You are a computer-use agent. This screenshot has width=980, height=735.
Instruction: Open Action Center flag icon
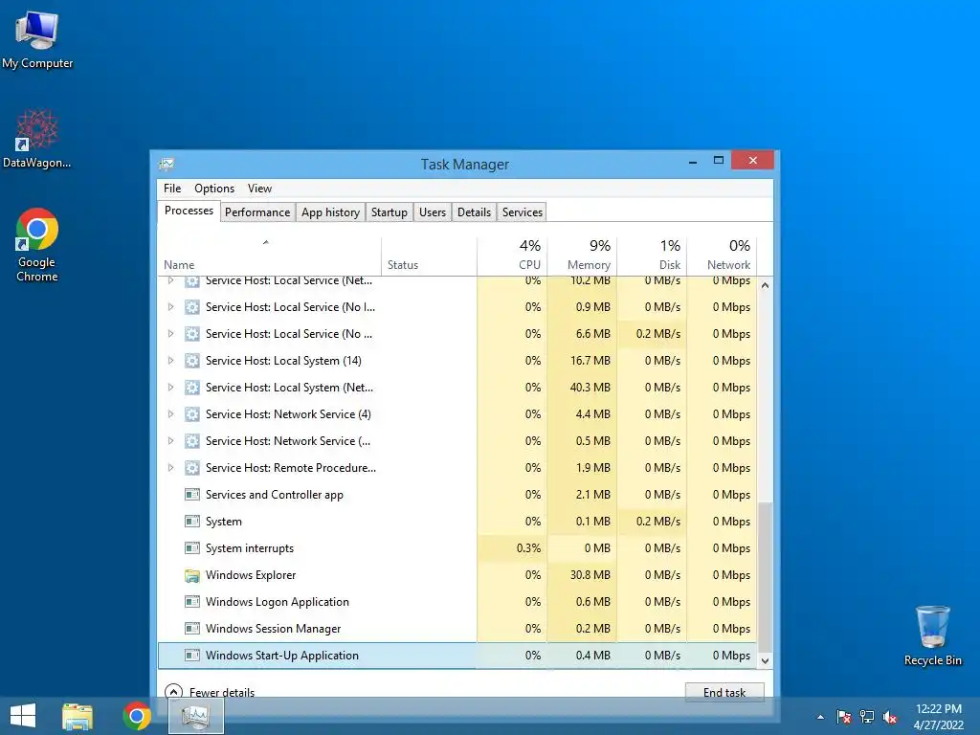pyautogui.click(x=843, y=717)
